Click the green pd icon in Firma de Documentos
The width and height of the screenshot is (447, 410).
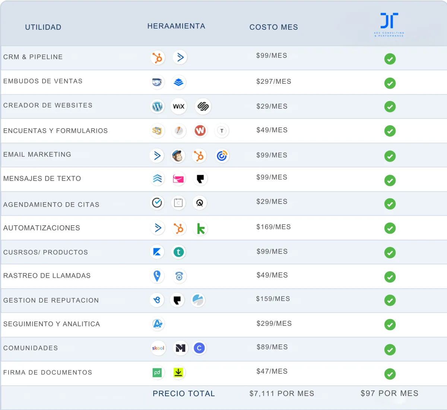pos(157,372)
